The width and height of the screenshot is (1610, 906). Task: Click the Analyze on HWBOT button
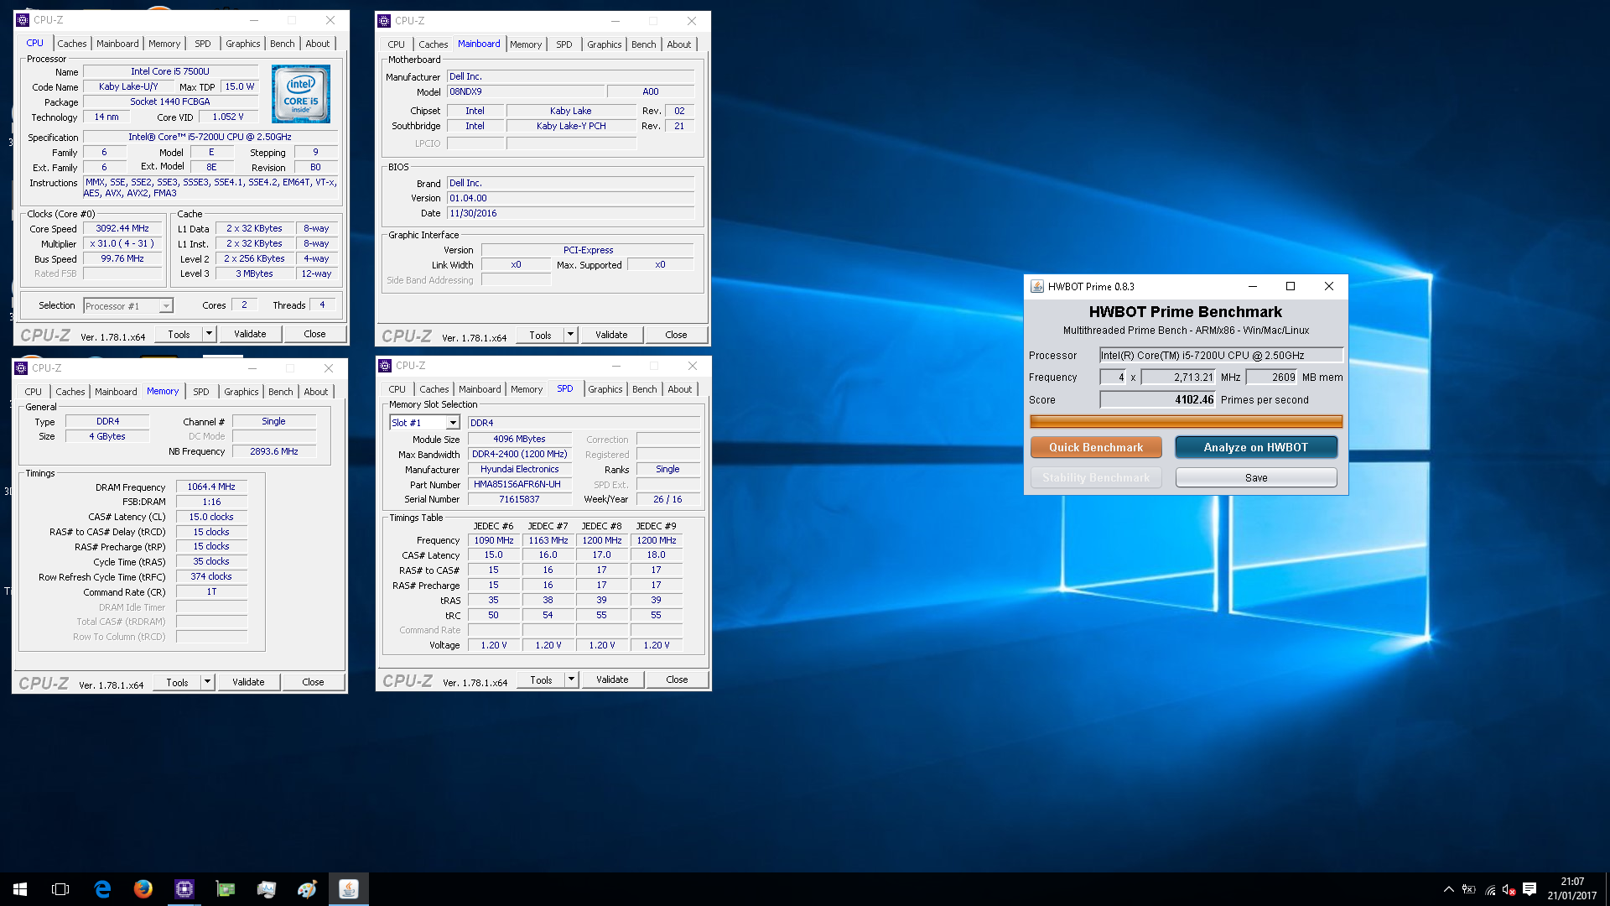[1256, 447]
